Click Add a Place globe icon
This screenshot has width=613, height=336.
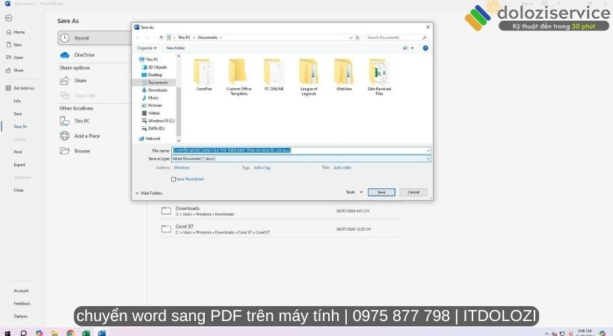[64, 136]
